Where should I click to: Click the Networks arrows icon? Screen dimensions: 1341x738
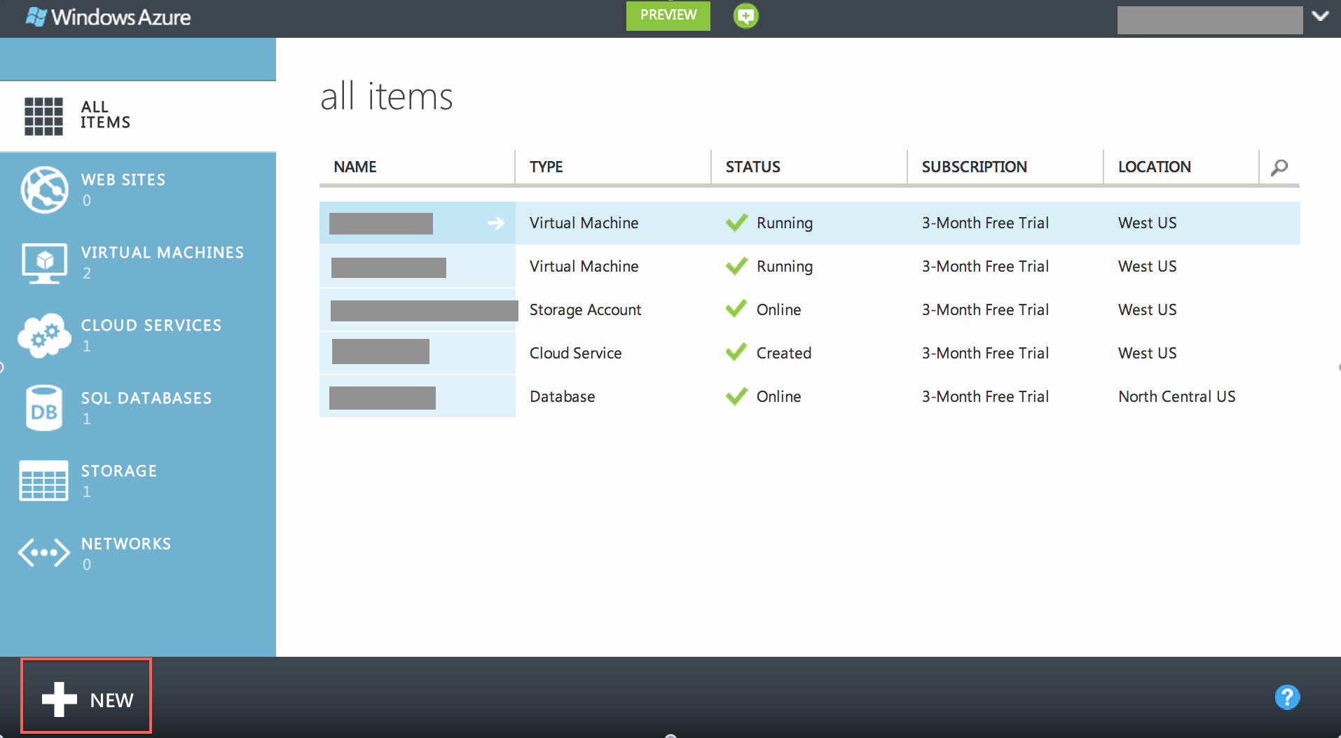[x=44, y=553]
